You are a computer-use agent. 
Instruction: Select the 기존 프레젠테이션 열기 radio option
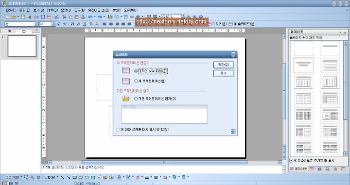136,99
